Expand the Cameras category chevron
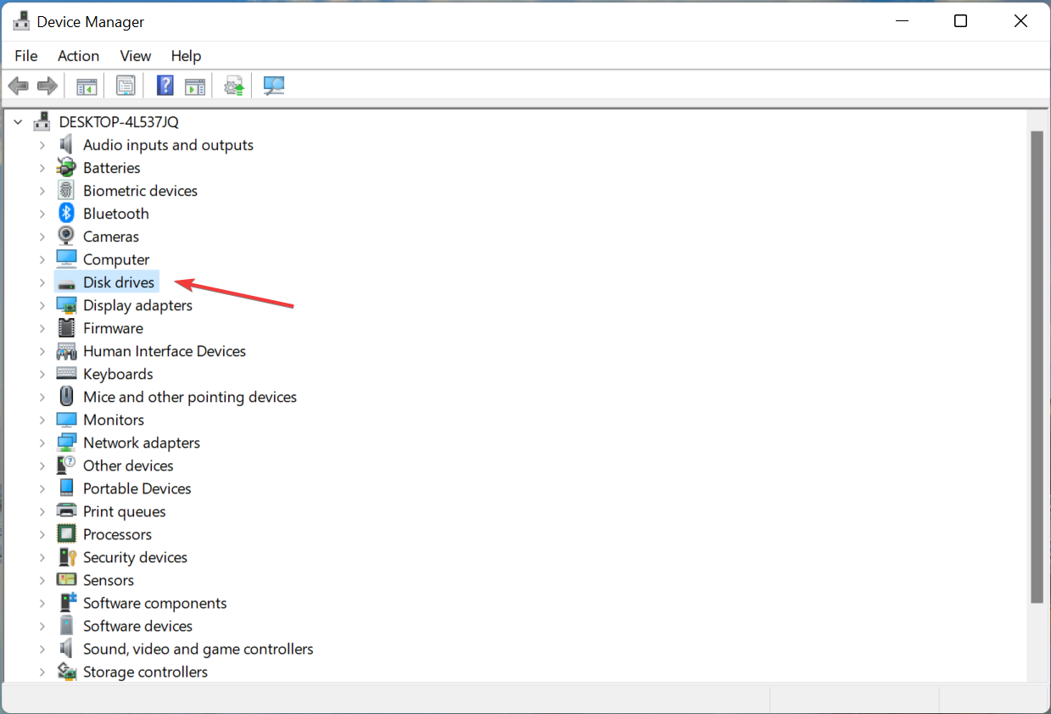1051x714 pixels. [42, 237]
